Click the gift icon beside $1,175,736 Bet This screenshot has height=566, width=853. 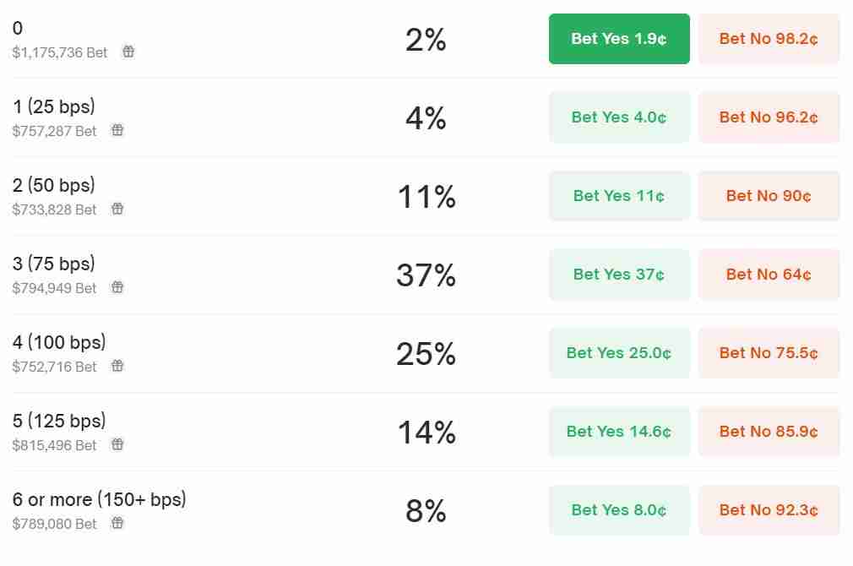coord(128,52)
